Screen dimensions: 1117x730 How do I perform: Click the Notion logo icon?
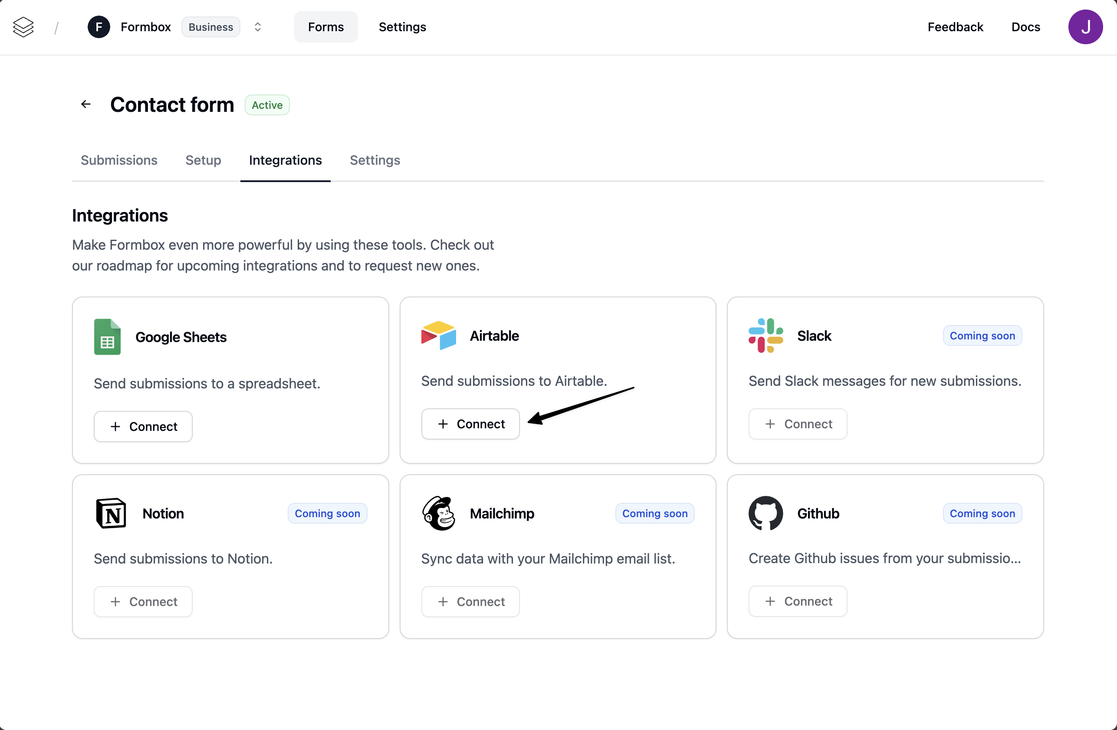pos(111,513)
